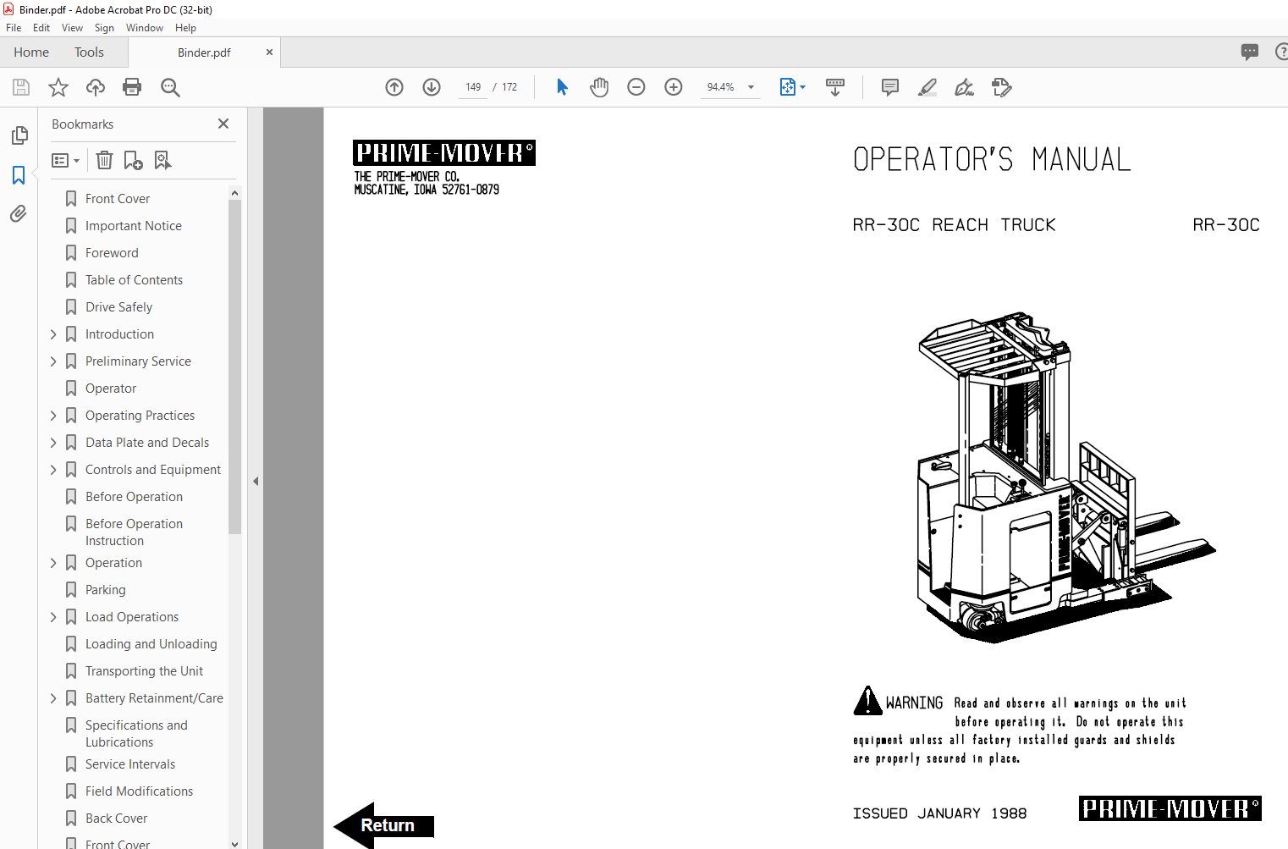Click the find current bookmark icon
The image size is (1288, 849).
pos(162,160)
